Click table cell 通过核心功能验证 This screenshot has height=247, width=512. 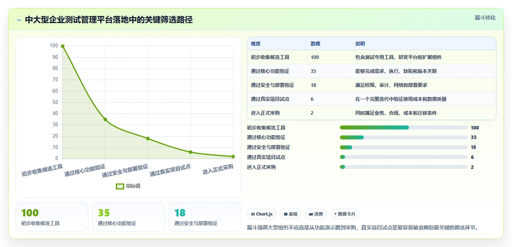pyautogui.click(x=270, y=71)
